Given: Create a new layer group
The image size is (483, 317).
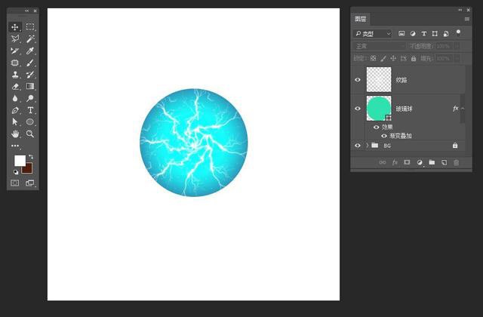Looking at the screenshot, I should tap(432, 162).
